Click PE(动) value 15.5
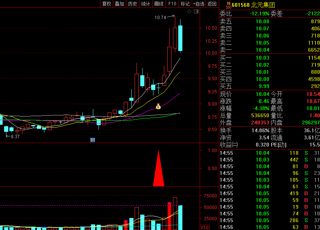The height and width of the screenshot is (230, 320). 315,145
